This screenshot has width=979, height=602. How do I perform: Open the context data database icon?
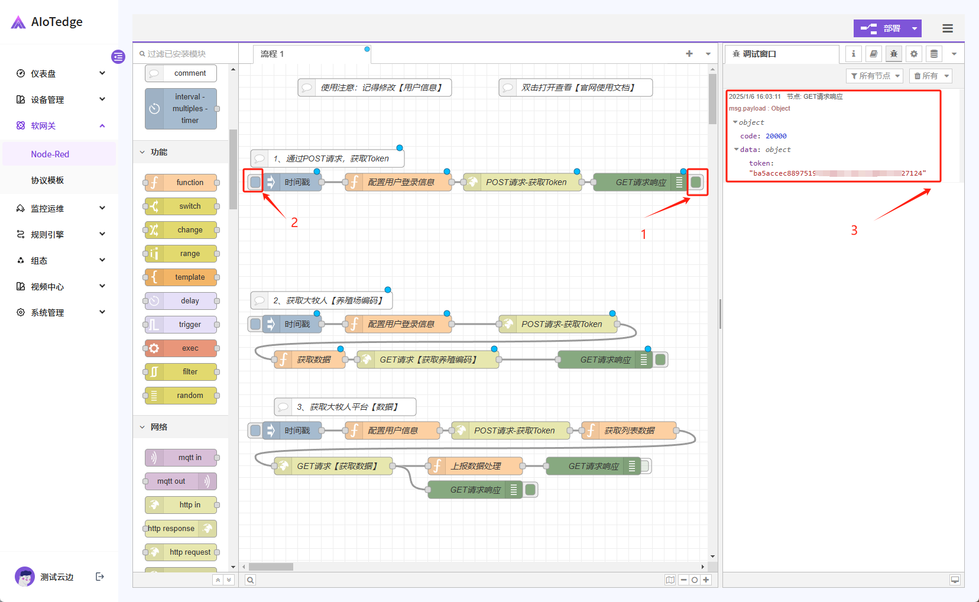[x=934, y=54]
